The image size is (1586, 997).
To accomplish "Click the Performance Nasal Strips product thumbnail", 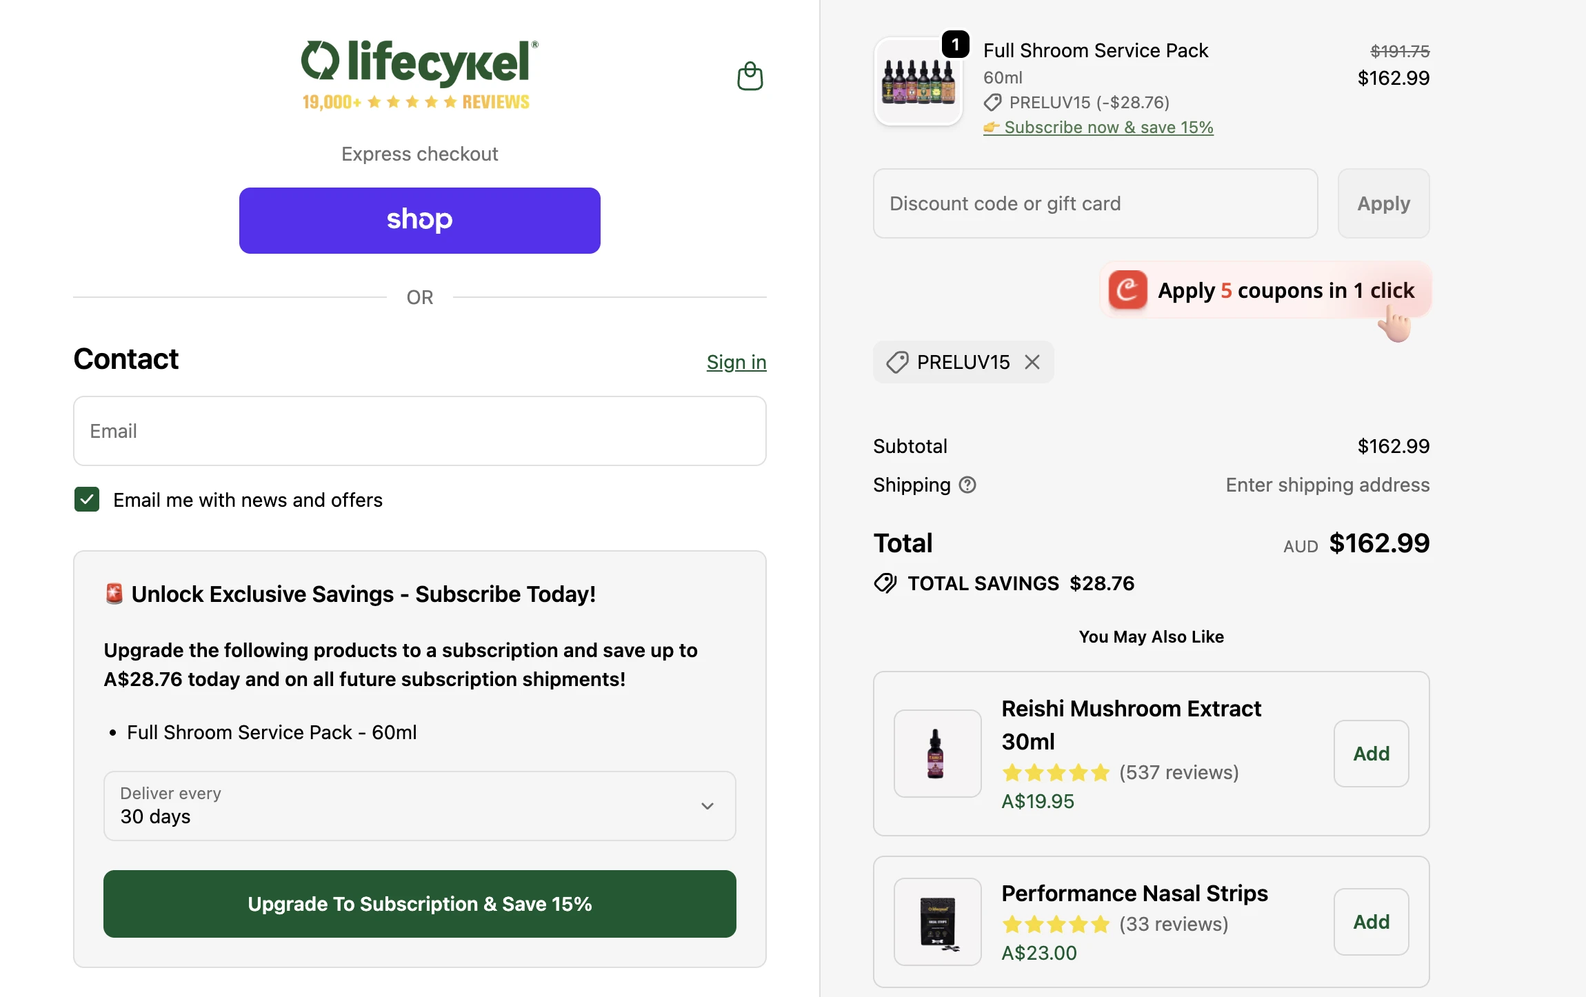I will click(937, 921).
